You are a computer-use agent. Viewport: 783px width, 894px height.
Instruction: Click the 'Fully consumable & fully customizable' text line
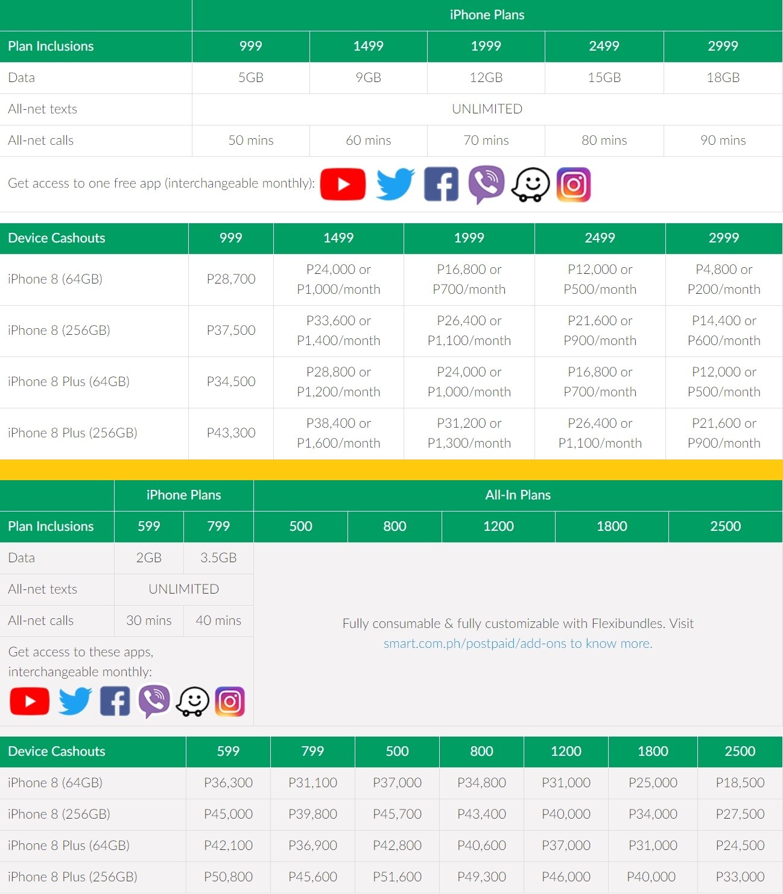518,623
